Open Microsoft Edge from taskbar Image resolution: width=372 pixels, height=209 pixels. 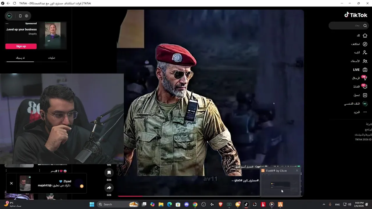169,204
